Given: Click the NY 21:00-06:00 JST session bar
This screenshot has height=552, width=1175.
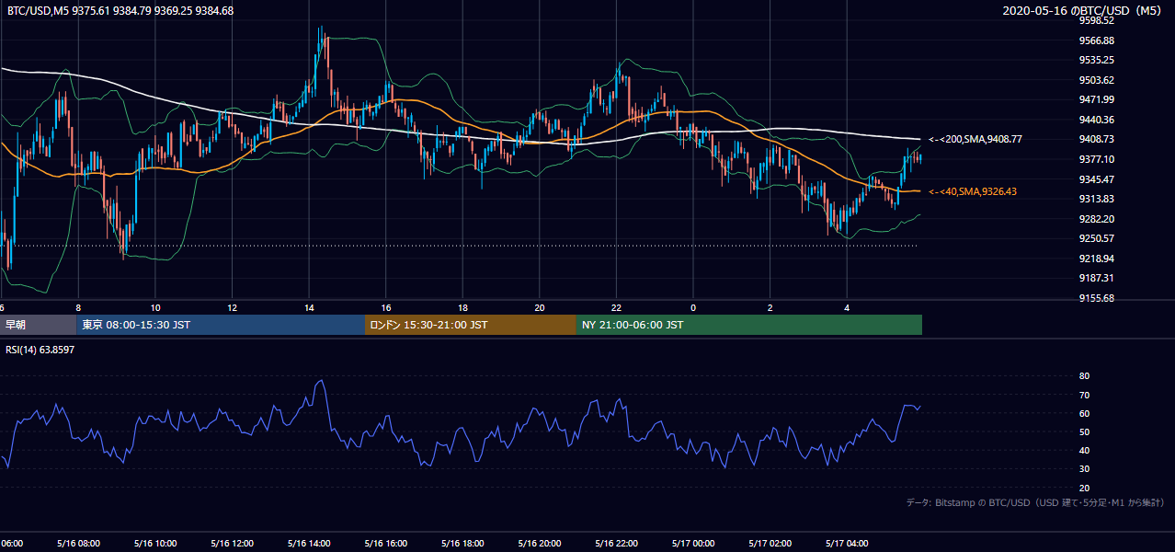Looking at the screenshot, I should (749, 325).
